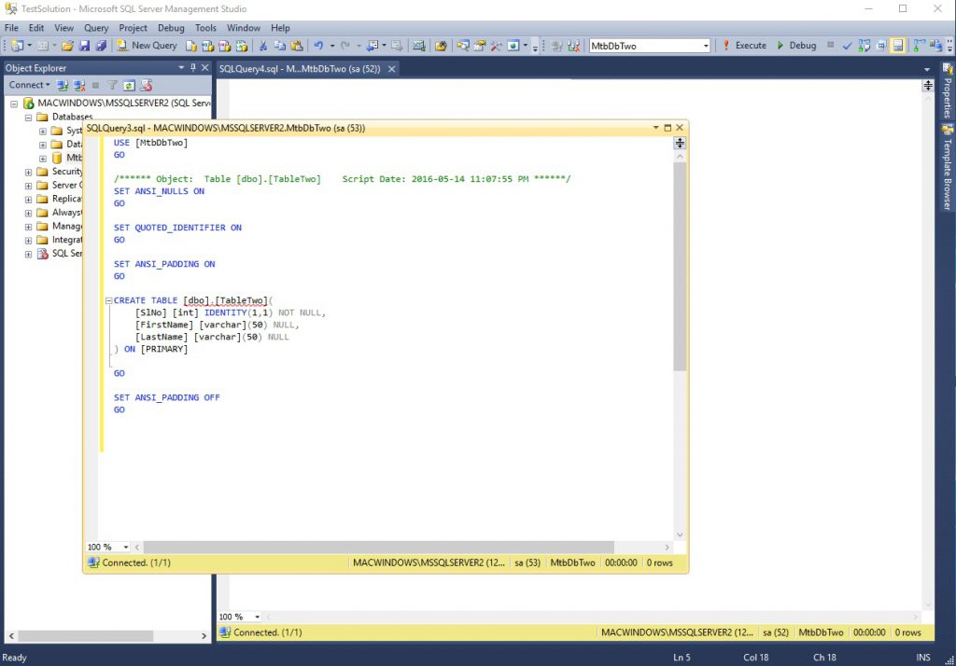Save the current query file
This screenshot has width=956, height=666.
pos(85,45)
